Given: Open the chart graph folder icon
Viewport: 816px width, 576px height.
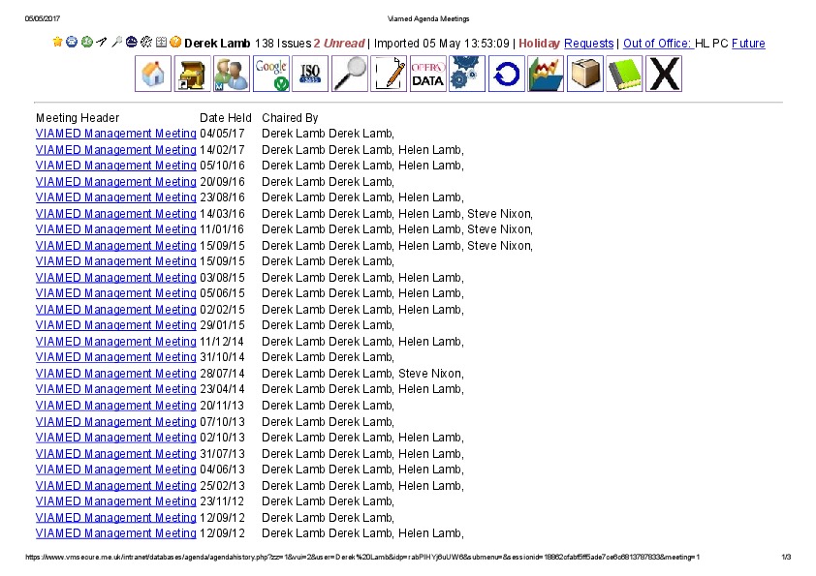Looking at the screenshot, I should pyautogui.click(x=546, y=74).
